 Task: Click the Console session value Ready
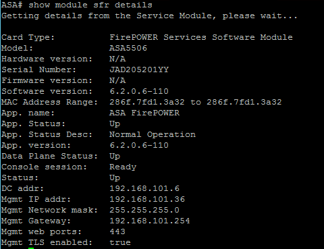pyautogui.click(x=123, y=167)
